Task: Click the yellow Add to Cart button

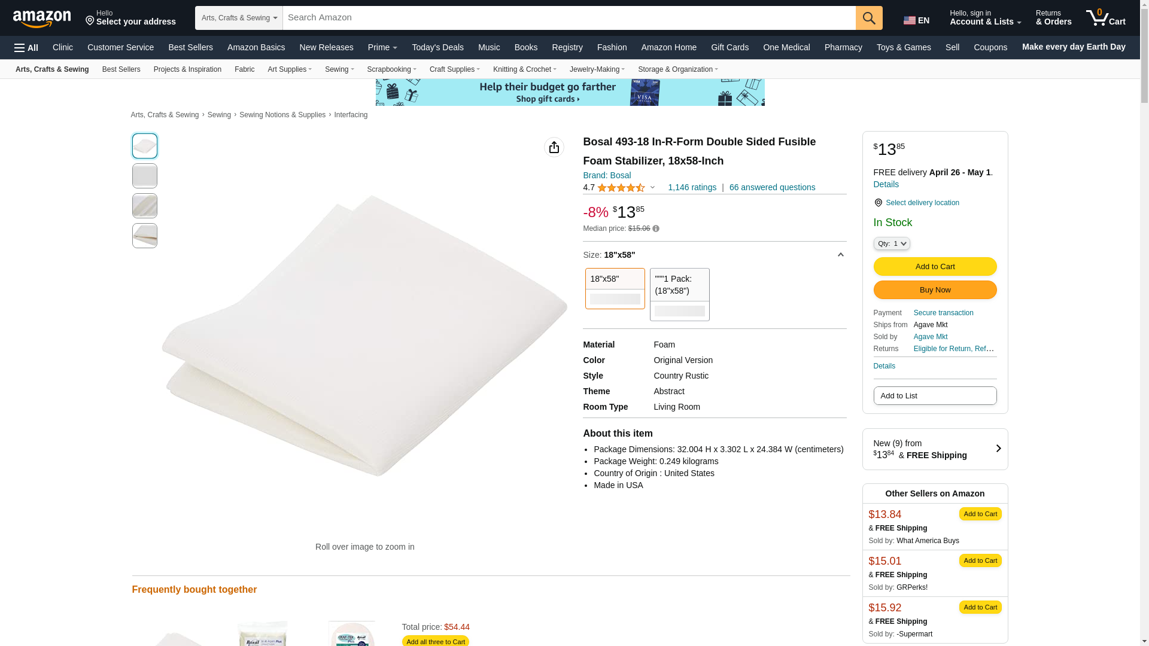Action: [935, 267]
